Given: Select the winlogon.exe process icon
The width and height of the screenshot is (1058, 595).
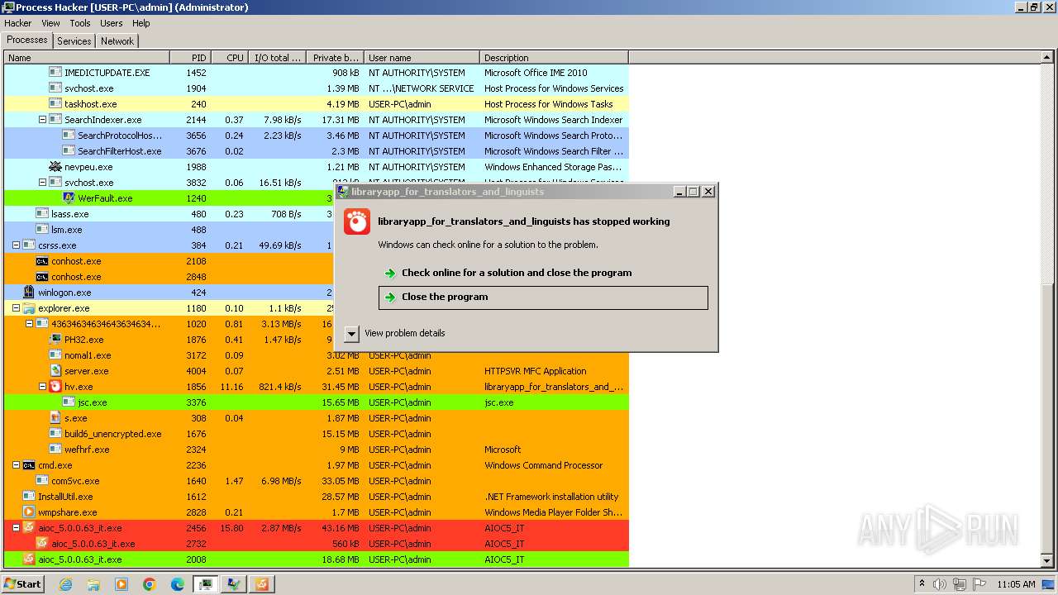Looking at the screenshot, I should pos(29,293).
